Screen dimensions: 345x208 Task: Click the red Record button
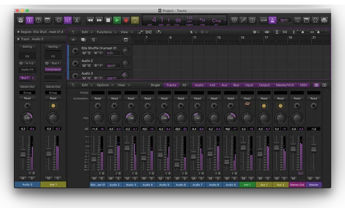(x=126, y=20)
